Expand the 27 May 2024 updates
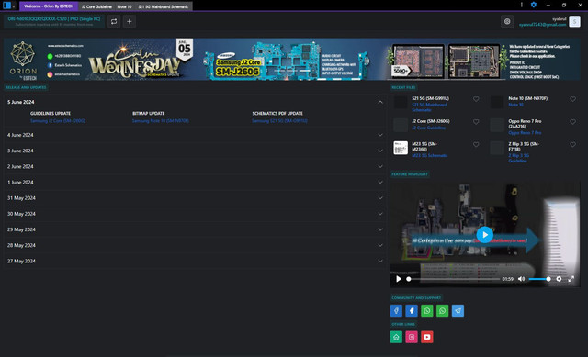Image resolution: width=588 pixels, height=357 pixels. 380,261
